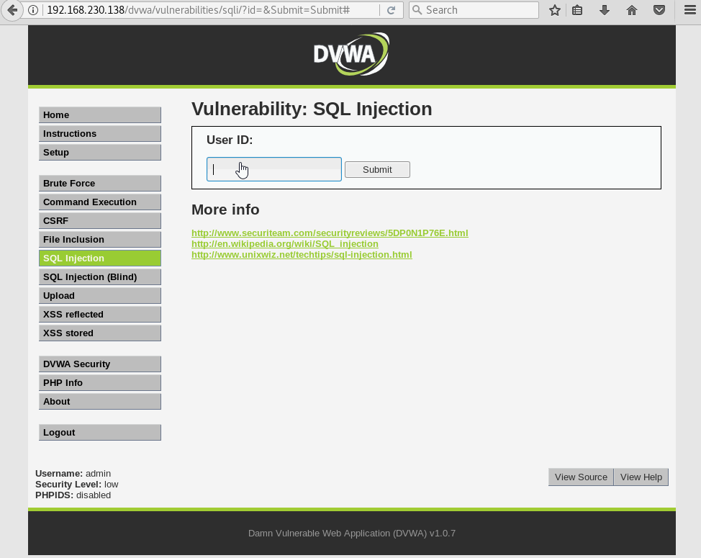
Task: Click the 'More info' heading
Action: 225,210
